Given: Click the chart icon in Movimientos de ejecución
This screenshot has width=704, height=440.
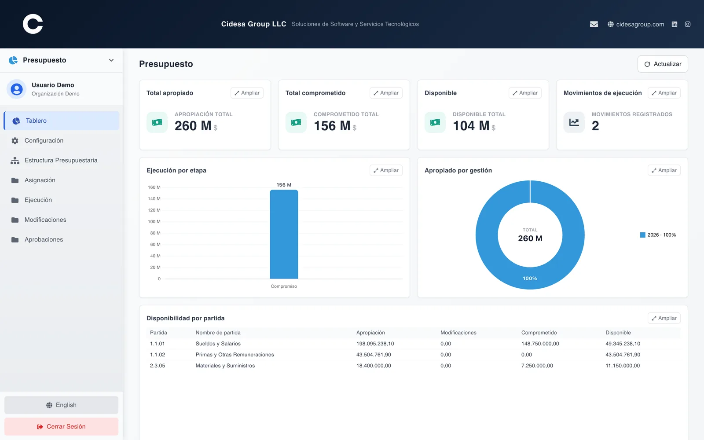Looking at the screenshot, I should pyautogui.click(x=574, y=122).
